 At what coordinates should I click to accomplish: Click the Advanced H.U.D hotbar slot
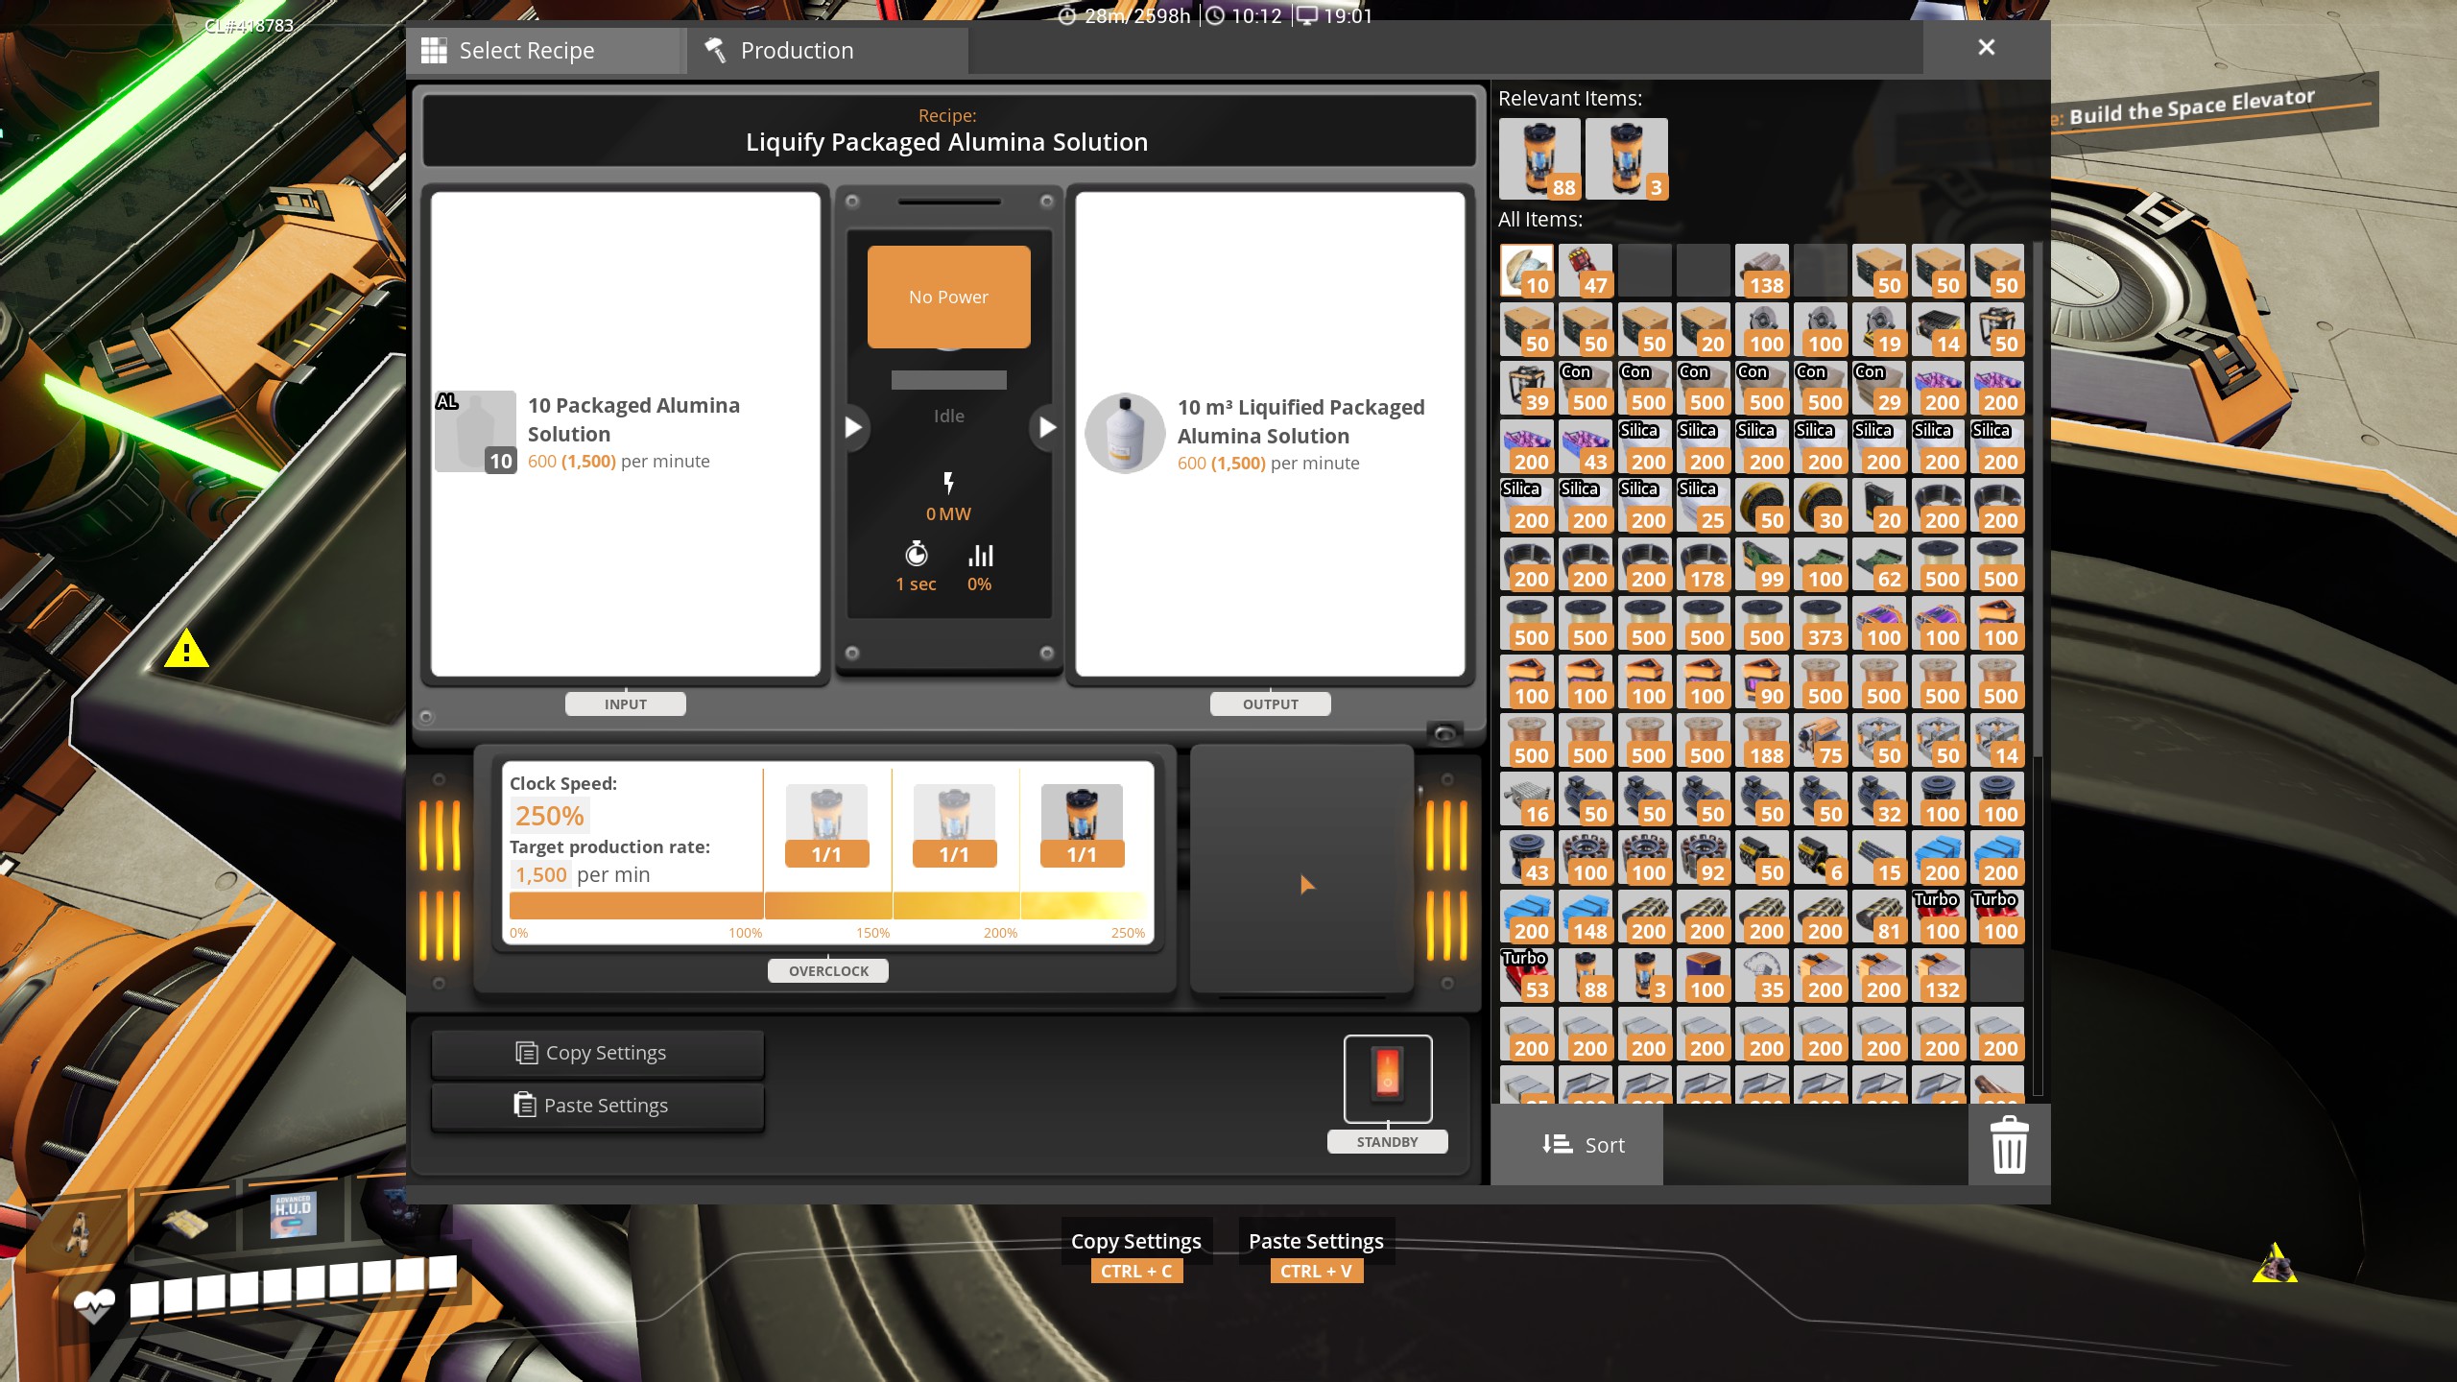pos(294,1217)
